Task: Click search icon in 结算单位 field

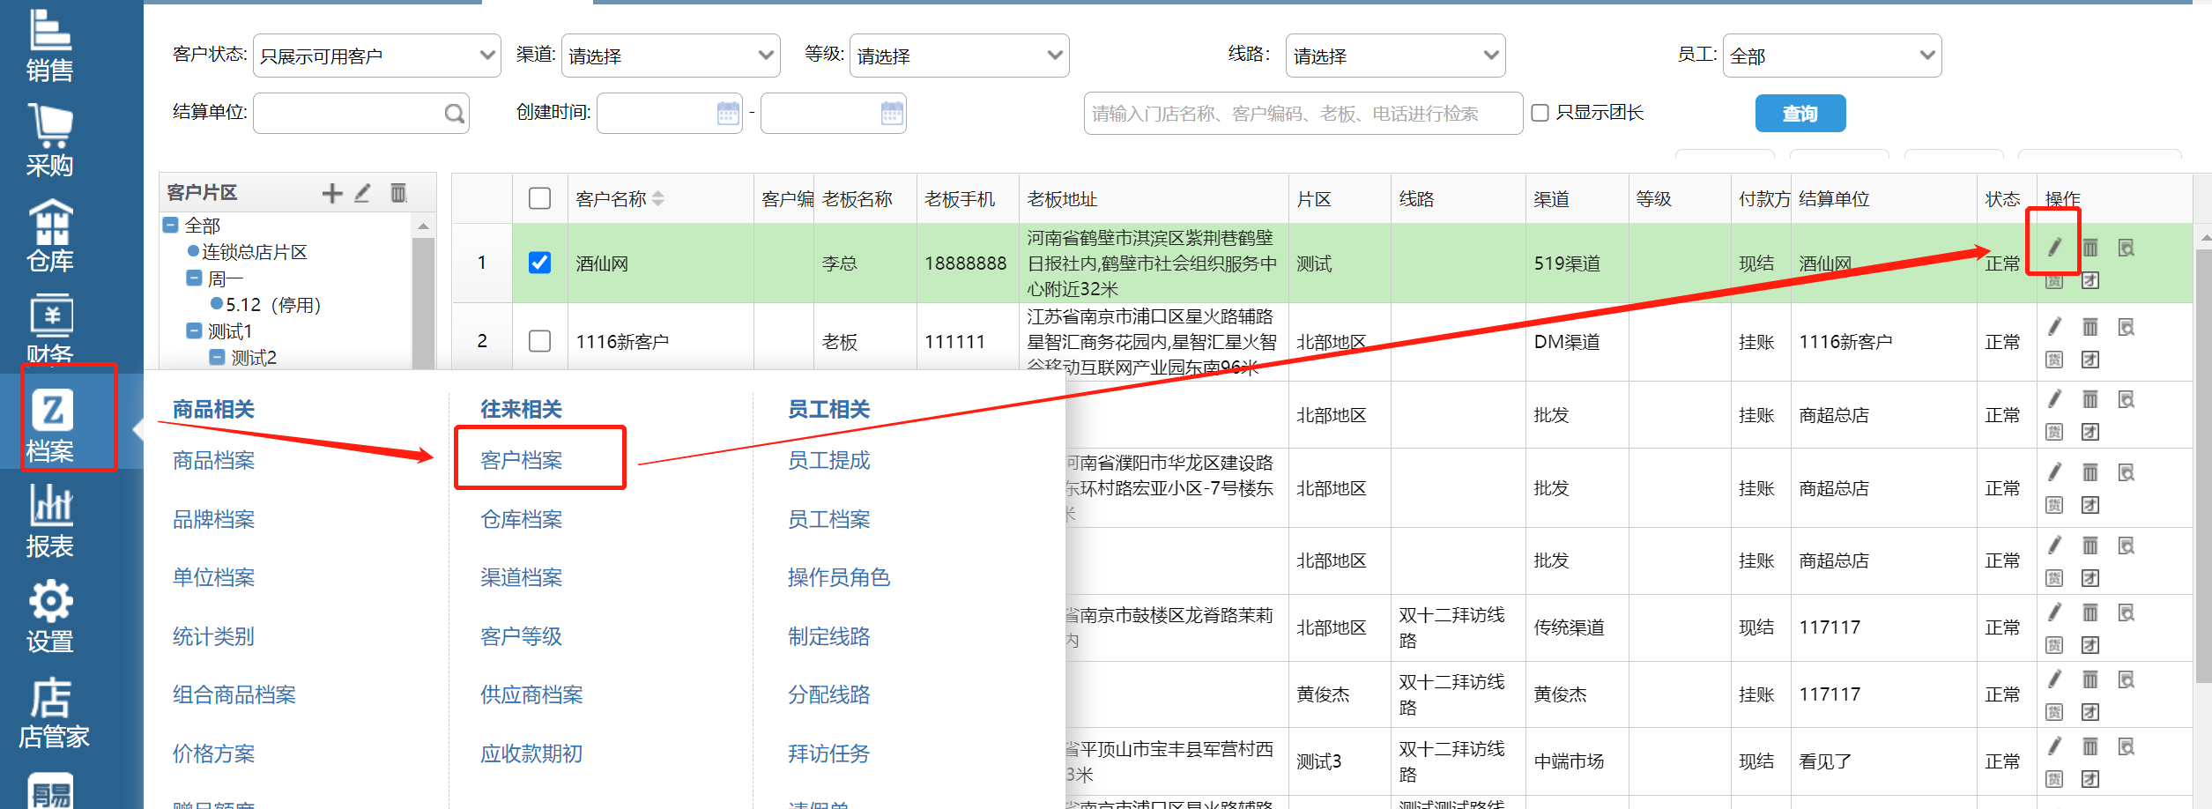Action: 454,114
